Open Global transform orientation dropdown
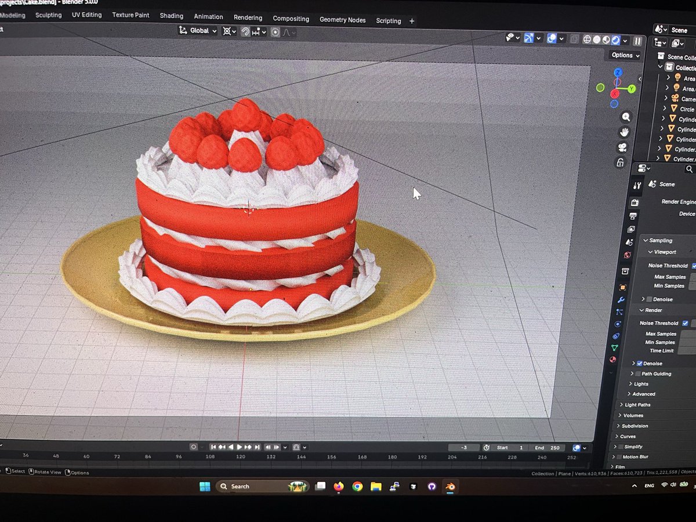 (x=198, y=31)
